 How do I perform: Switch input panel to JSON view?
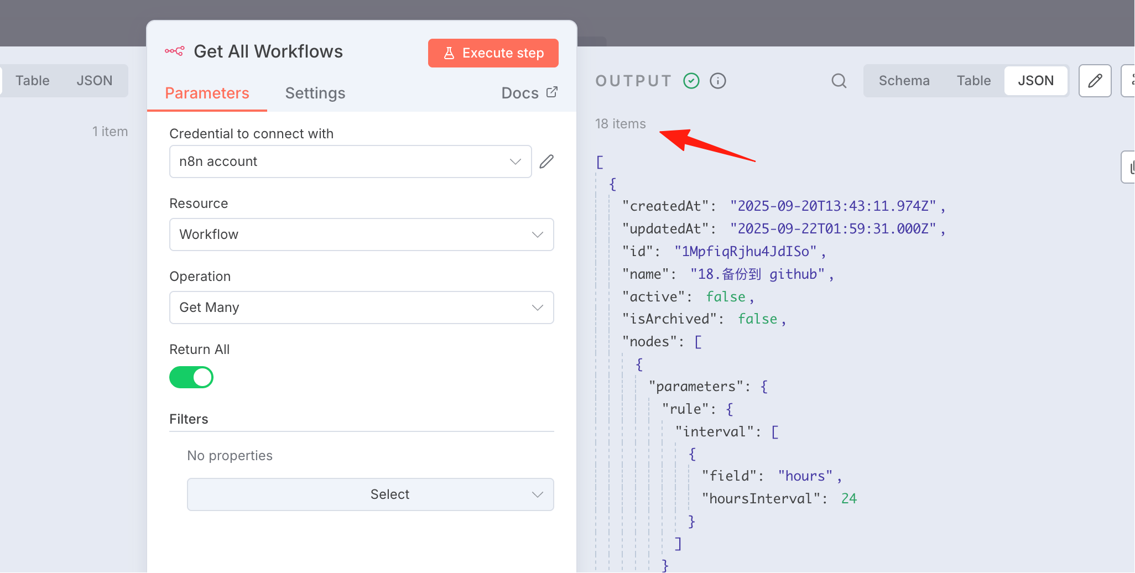(x=94, y=81)
